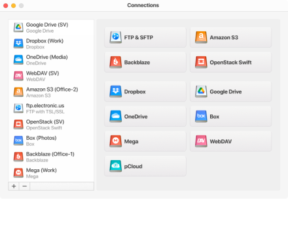This screenshot has width=288, height=245.
Task: Select the "OneDrive (Media)" list entry text
Action: click(47, 57)
